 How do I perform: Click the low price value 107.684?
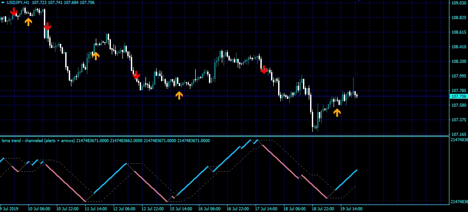pos(71,3)
